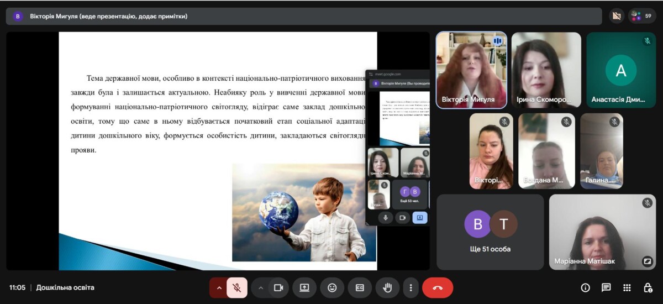Turn on closed captions
Viewport: 663px width, 304px height.
coord(360,288)
